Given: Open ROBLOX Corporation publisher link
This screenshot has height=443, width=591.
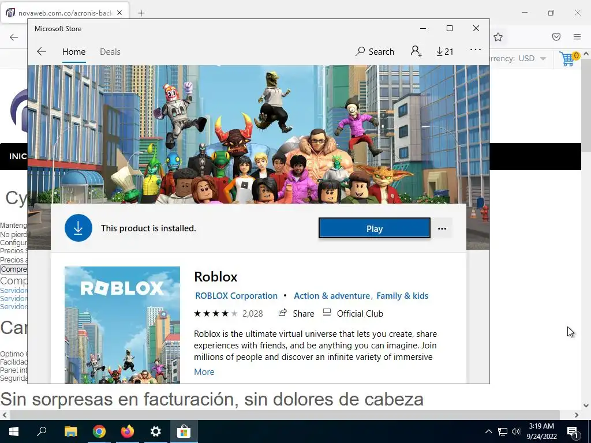Looking at the screenshot, I should (236, 296).
